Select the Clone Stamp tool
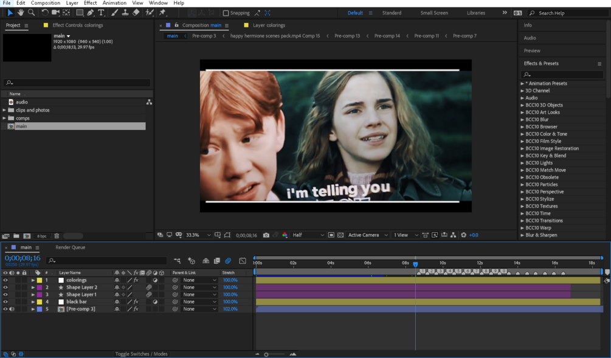Screen dimensions: 611x358 125,13
